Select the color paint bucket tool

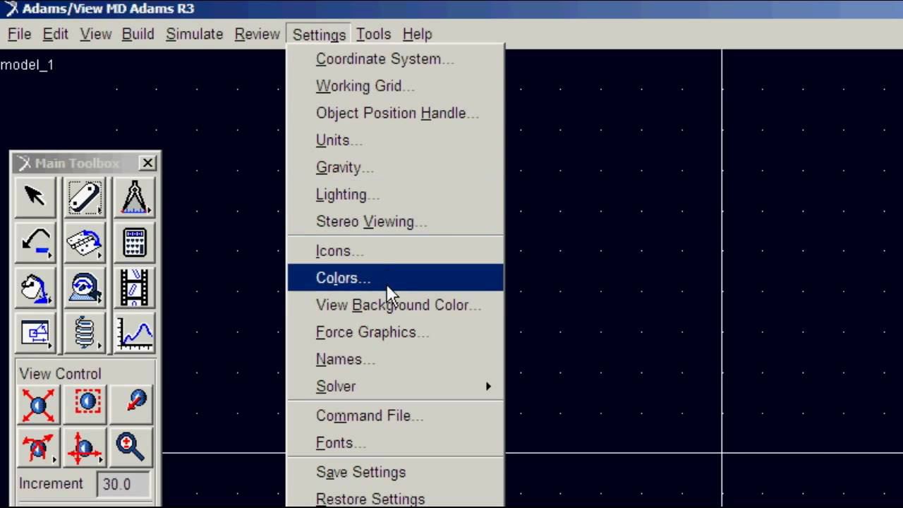(x=35, y=288)
